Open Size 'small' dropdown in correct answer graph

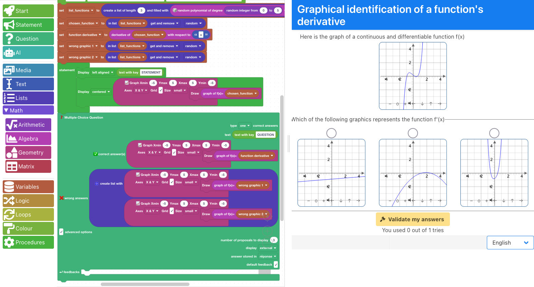(x=193, y=152)
